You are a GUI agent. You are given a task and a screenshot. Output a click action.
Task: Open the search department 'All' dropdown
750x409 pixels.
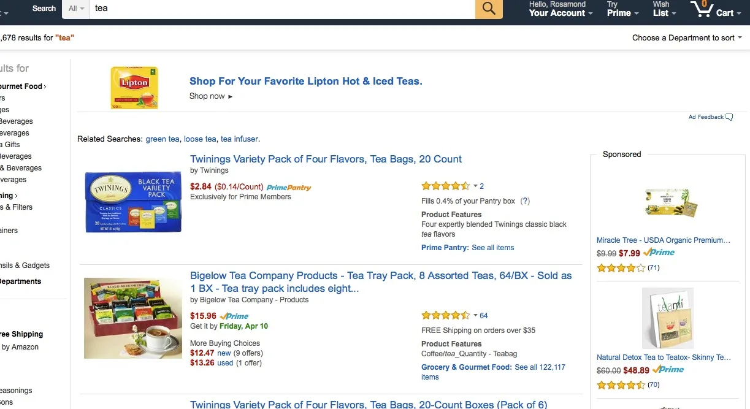(x=77, y=9)
